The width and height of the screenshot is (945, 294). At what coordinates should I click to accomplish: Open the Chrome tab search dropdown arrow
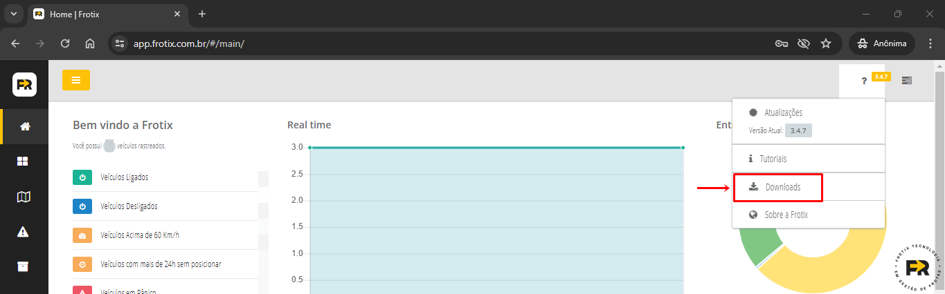[13, 14]
